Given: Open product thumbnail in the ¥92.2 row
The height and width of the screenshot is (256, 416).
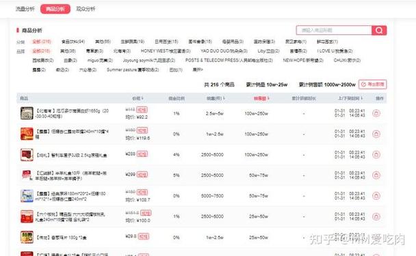Looking at the screenshot, I should point(27,113).
